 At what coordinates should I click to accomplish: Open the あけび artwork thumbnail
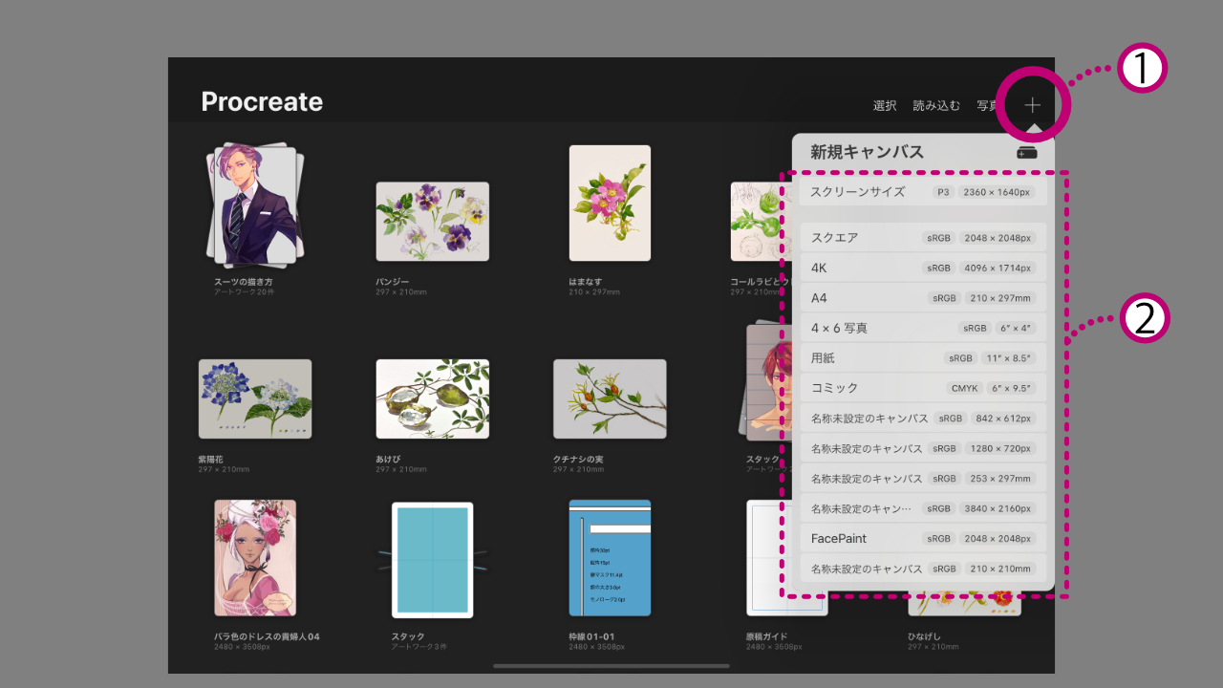tap(432, 398)
